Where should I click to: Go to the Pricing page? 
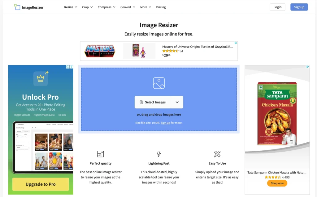tap(161, 7)
